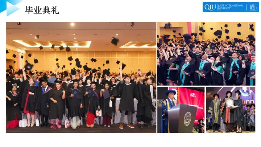Click the Quest International University text
This screenshot has width=261, height=147.
(x=230, y=7)
